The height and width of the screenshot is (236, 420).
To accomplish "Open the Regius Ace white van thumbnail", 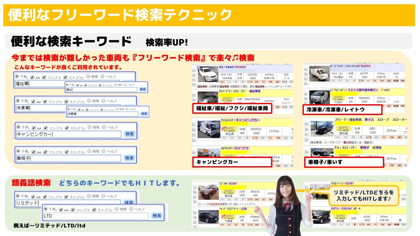I will tap(320, 98).
